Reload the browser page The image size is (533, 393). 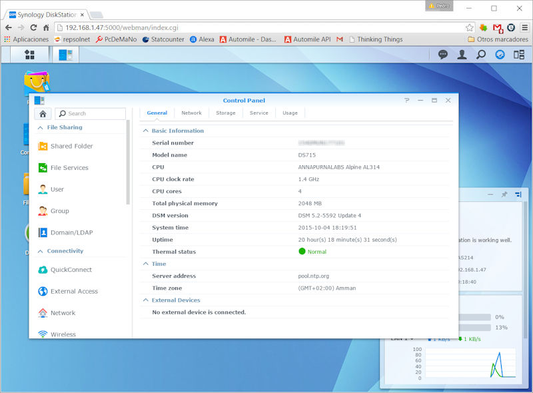tap(33, 27)
